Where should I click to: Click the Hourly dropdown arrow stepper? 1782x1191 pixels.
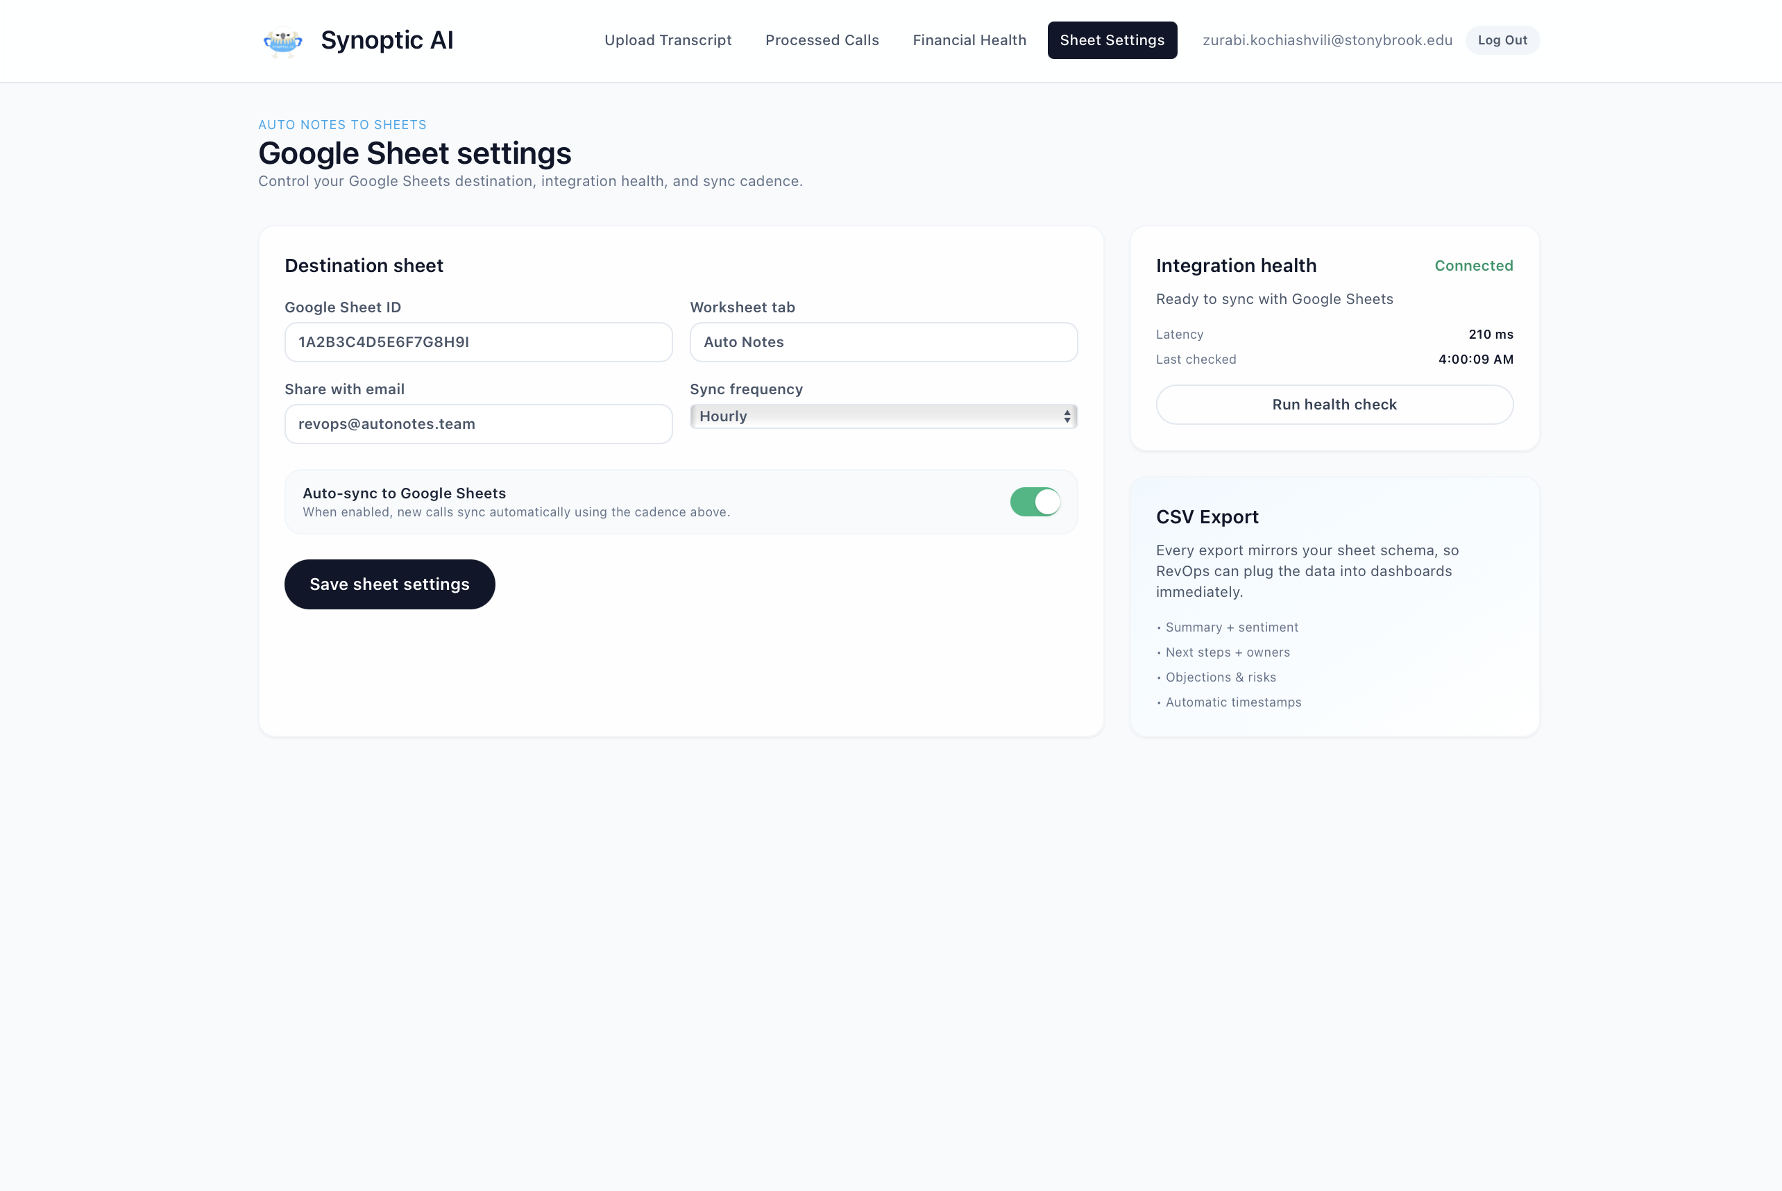tap(1067, 416)
